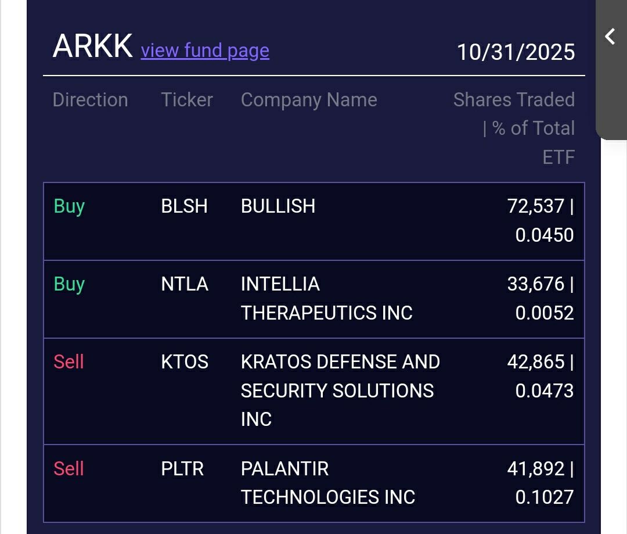Expand the side panel chevron arrow
The width and height of the screenshot is (627, 534).
610,37
